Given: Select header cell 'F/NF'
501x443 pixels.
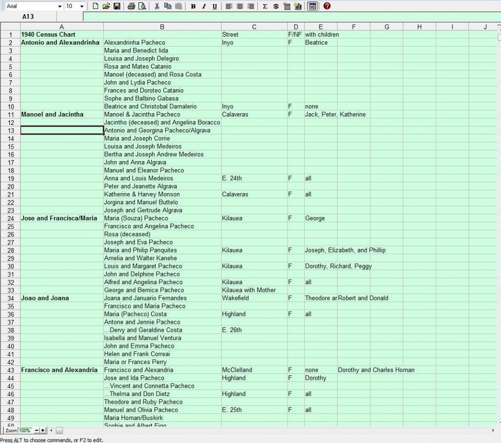Looking at the screenshot, I should (296, 35).
